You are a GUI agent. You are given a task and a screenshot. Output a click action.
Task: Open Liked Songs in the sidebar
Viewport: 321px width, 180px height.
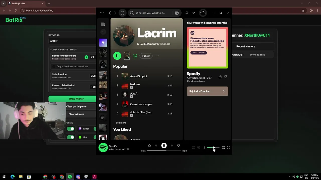(103, 42)
